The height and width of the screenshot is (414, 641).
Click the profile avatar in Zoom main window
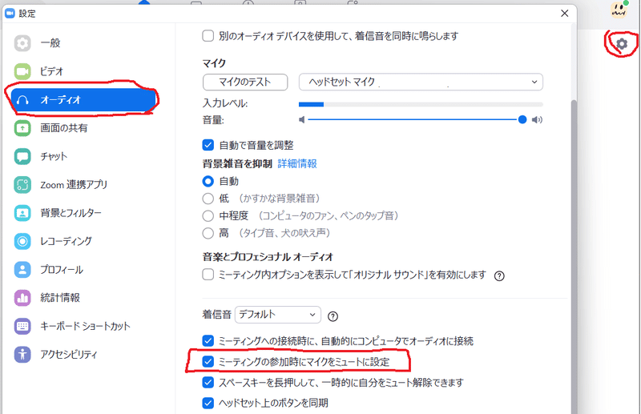[x=619, y=9]
